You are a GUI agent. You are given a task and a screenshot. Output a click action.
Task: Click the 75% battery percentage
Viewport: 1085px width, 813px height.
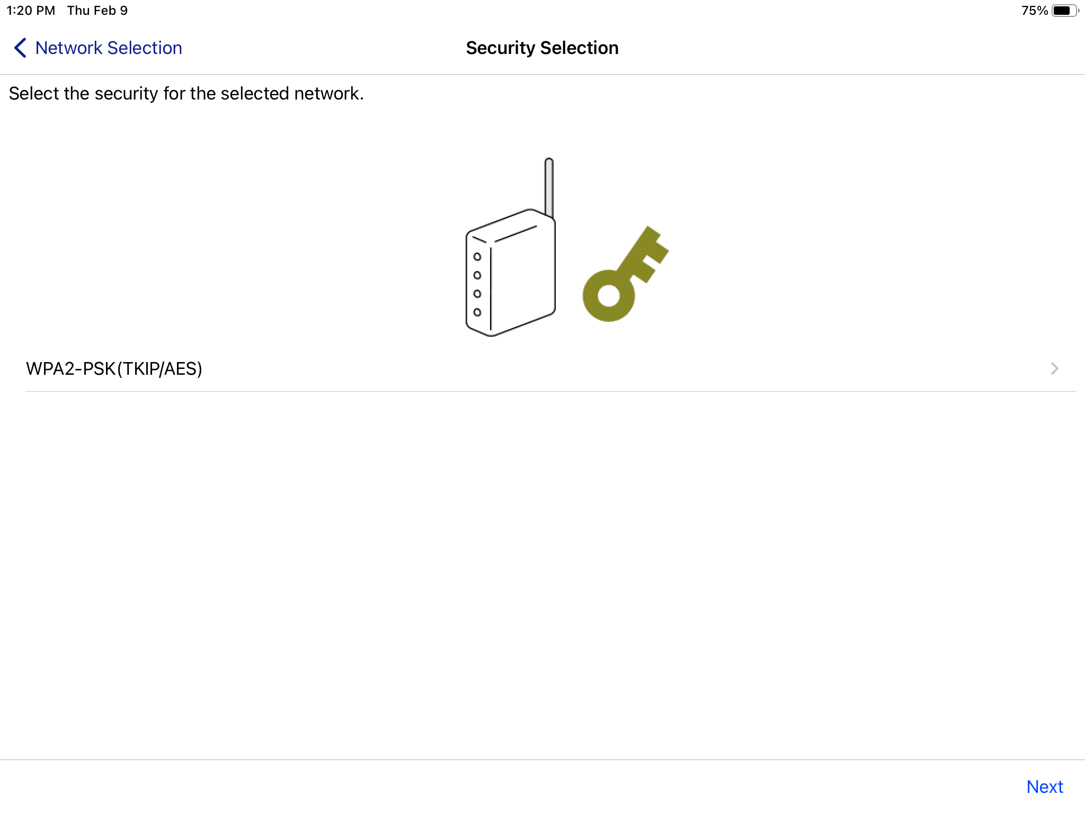point(1034,11)
